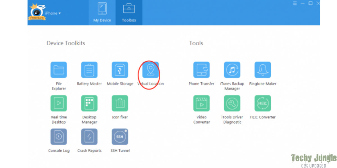337x168 pixels.
Task: Run iTools Driver Diagnostic
Action: (232, 103)
